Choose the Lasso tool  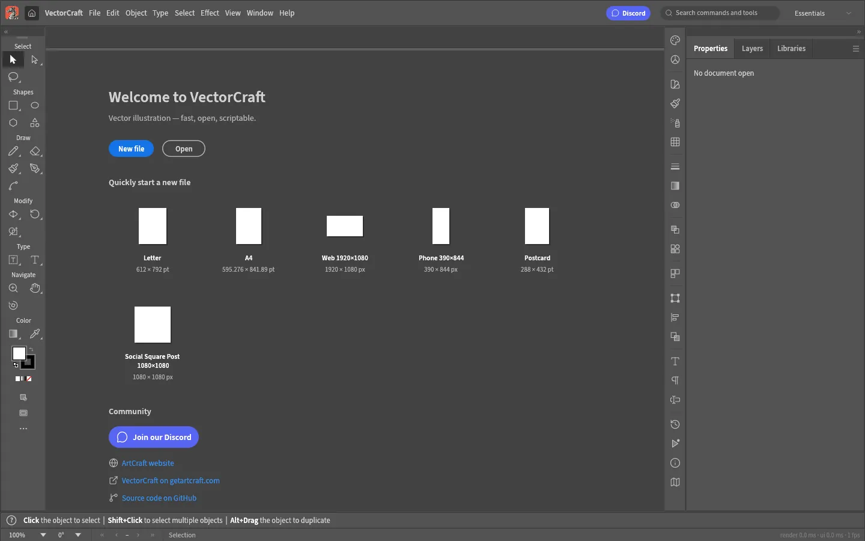[x=13, y=77]
